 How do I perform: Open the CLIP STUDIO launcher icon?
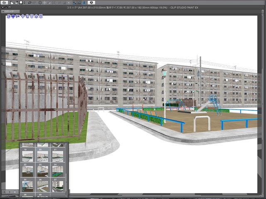tap(4, 2)
